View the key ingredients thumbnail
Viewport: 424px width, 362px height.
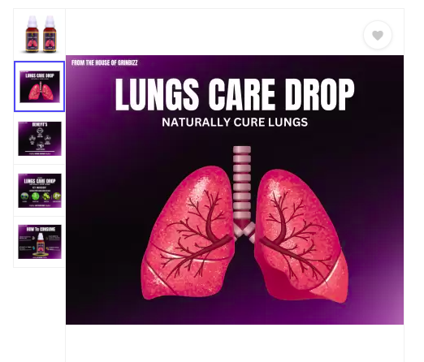pyautogui.click(x=40, y=191)
